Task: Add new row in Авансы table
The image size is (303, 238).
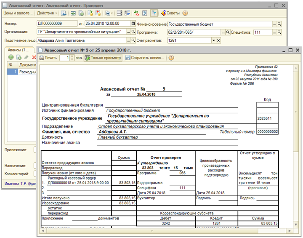Action: (11, 57)
